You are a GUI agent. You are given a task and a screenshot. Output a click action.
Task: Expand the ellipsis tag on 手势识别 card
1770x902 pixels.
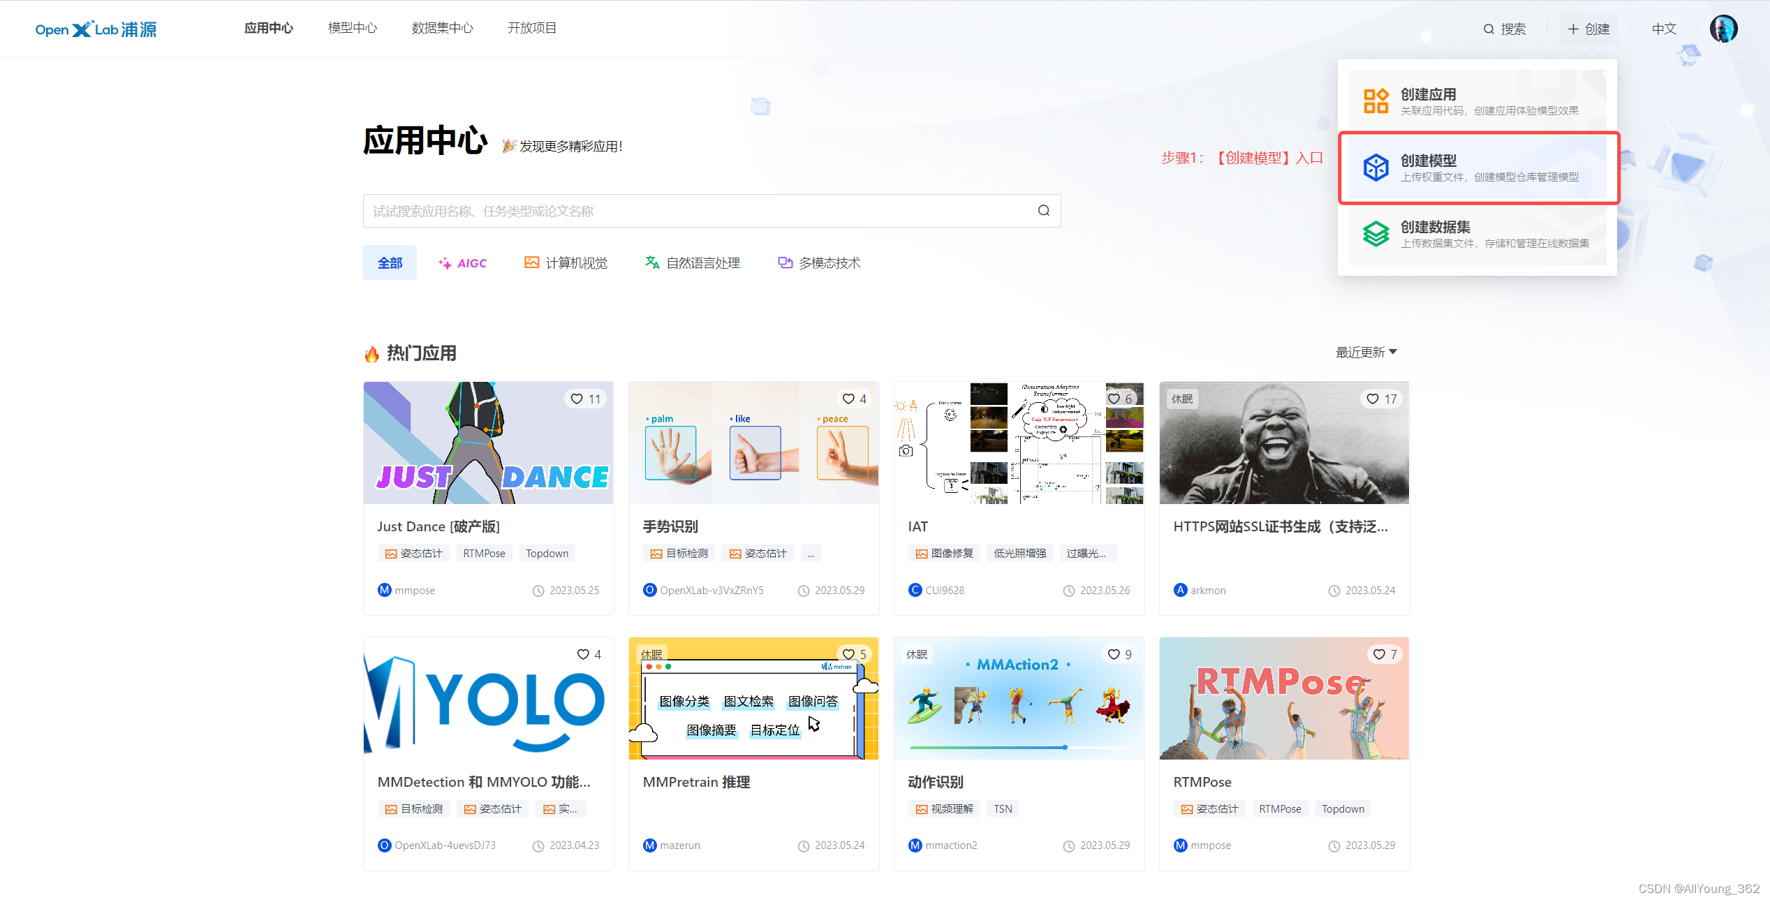click(x=811, y=553)
